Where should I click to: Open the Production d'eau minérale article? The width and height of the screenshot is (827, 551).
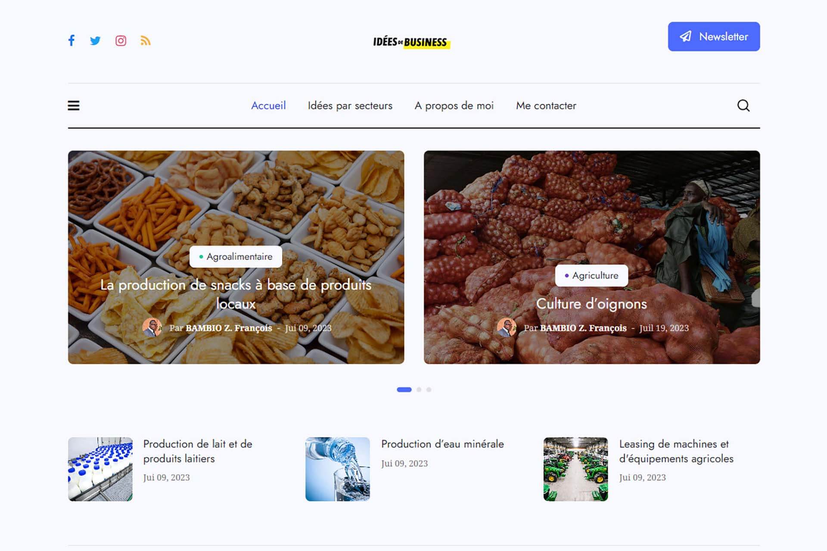(442, 444)
